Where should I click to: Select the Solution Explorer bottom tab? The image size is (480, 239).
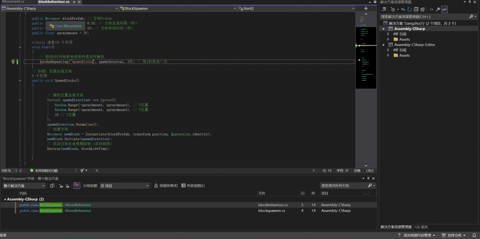point(396,227)
